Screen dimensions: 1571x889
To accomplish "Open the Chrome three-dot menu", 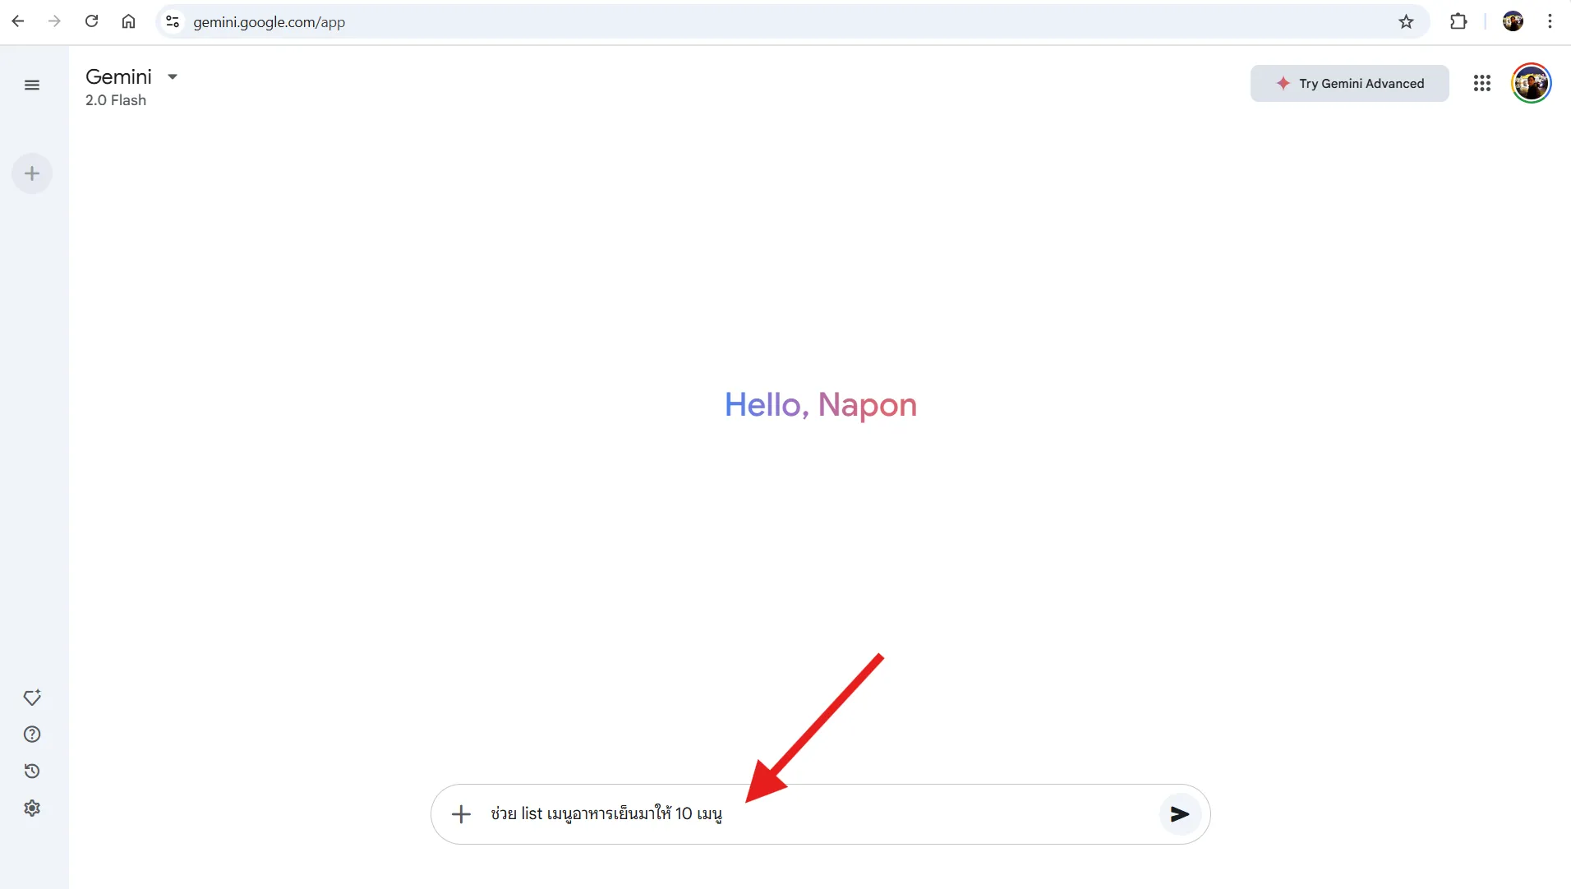I will point(1550,21).
